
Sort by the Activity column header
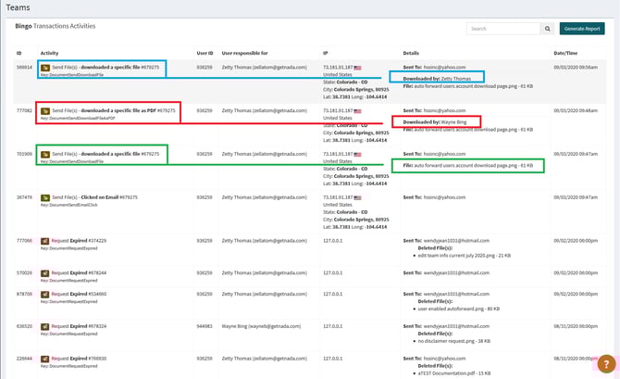click(50, 54)
